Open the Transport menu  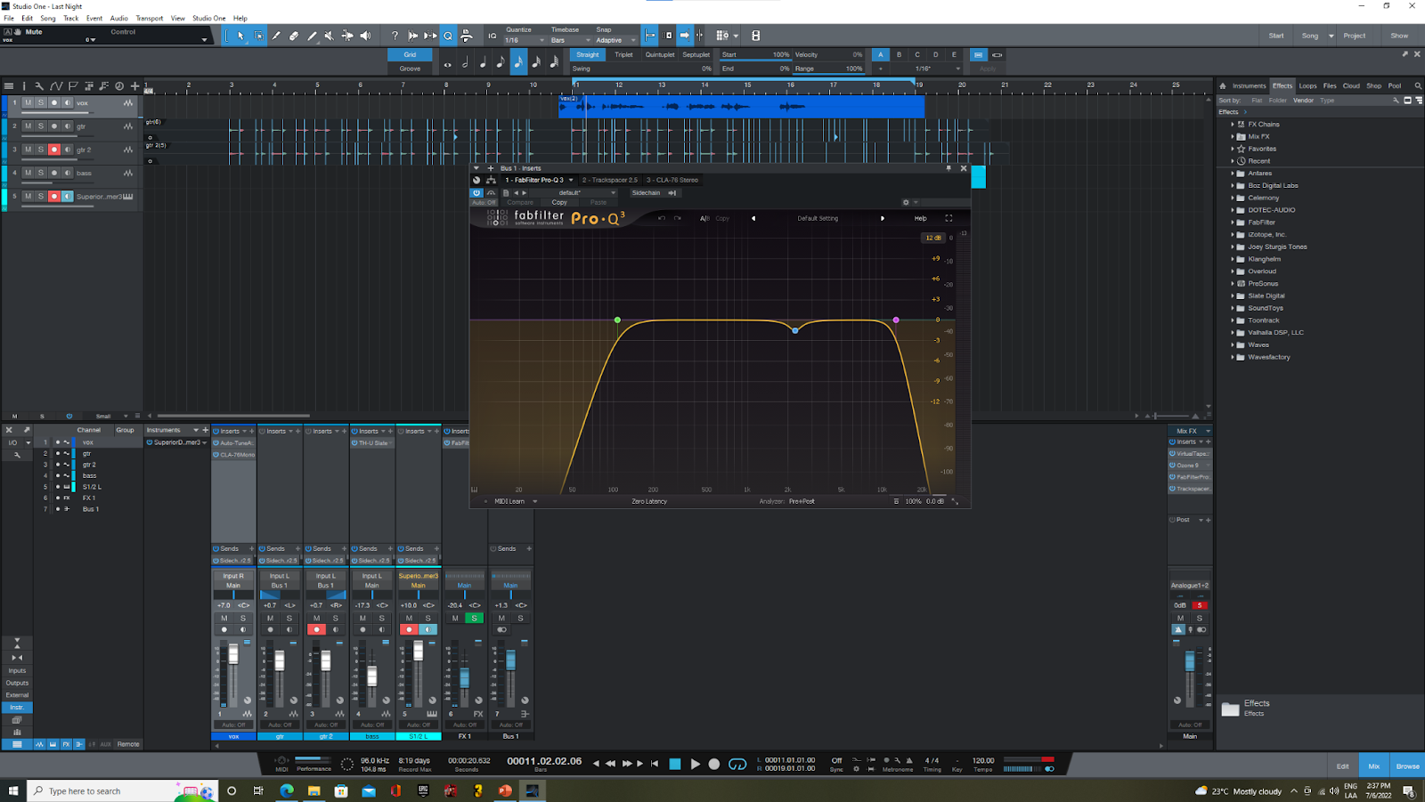pyautogui.click(x=149, y=18)
